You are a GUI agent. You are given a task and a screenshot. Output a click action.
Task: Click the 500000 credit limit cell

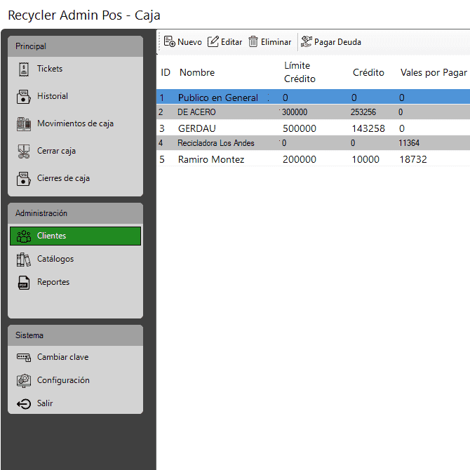click(x=300, y=128)
